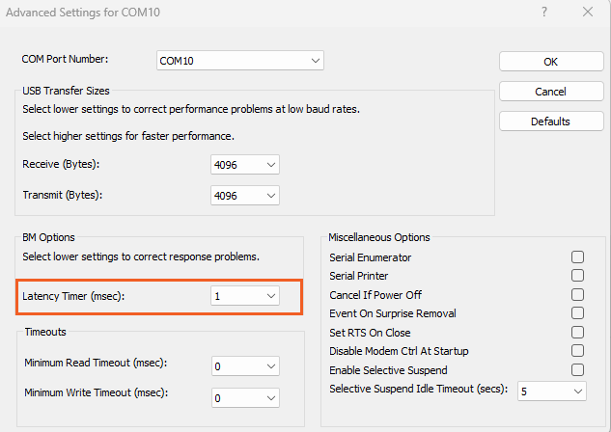Click the 'Advanced Settings for COM10' window title
Image resolution: width=611 pixels, height=432 pixels.
(x=83, y=13)
